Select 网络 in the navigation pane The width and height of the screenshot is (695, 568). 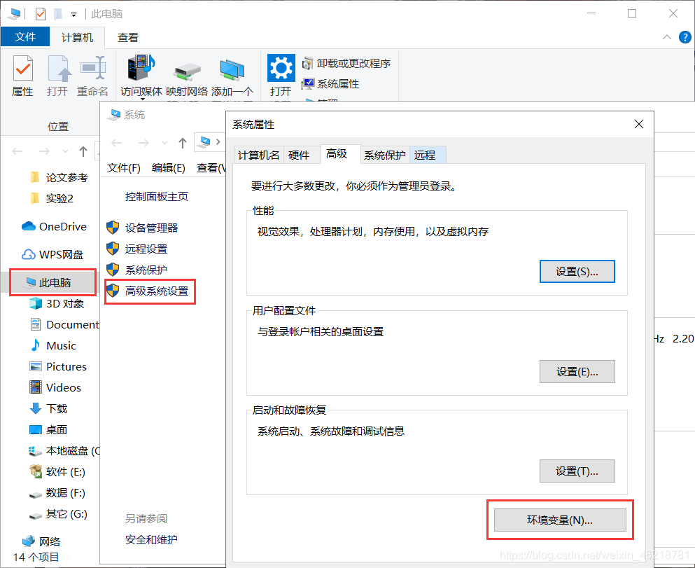[x=41, y=541]
